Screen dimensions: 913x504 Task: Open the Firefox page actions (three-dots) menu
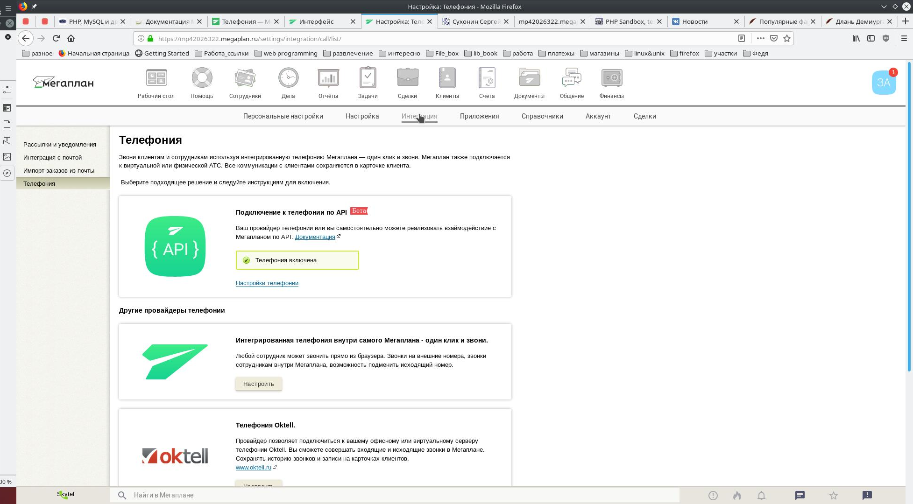pyautogui.click(x=760, y=38)
